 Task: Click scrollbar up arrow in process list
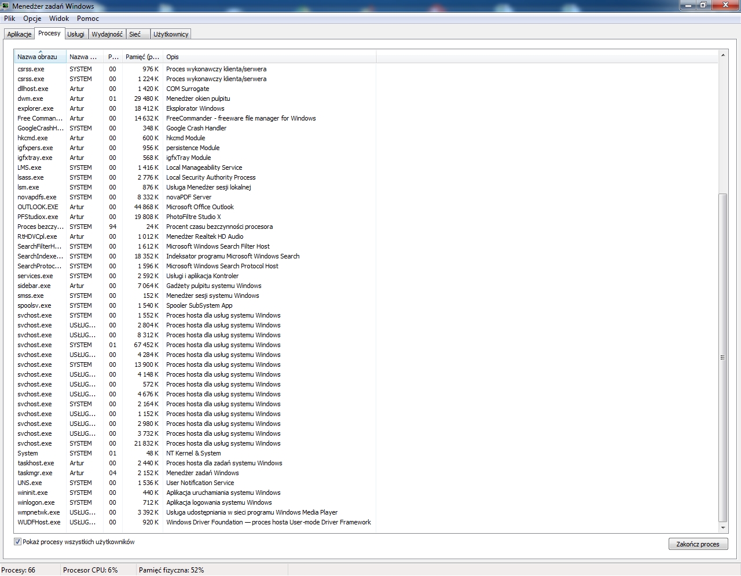(722, 55)
